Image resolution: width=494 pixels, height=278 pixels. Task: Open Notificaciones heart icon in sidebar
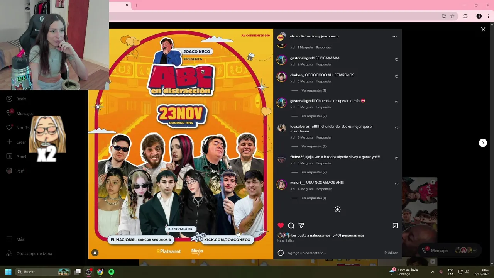(x=9, y=128)
